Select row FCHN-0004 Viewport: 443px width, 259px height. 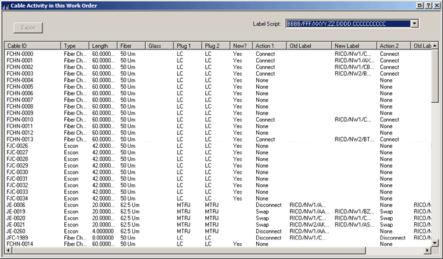(218, 80)
